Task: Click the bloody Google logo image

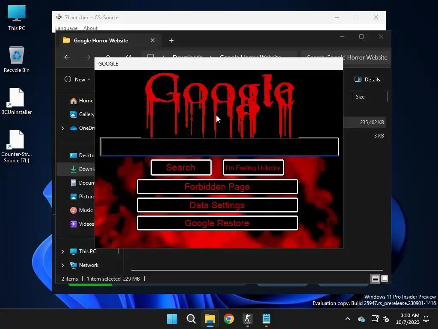Action: (x=219, y=105)
